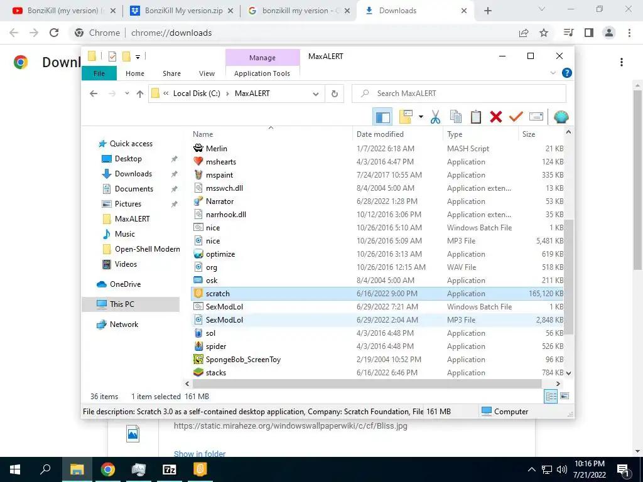Select Documents in the navigation pane
643x482 pixels.
pyautogui.click(x=134, y=189)
